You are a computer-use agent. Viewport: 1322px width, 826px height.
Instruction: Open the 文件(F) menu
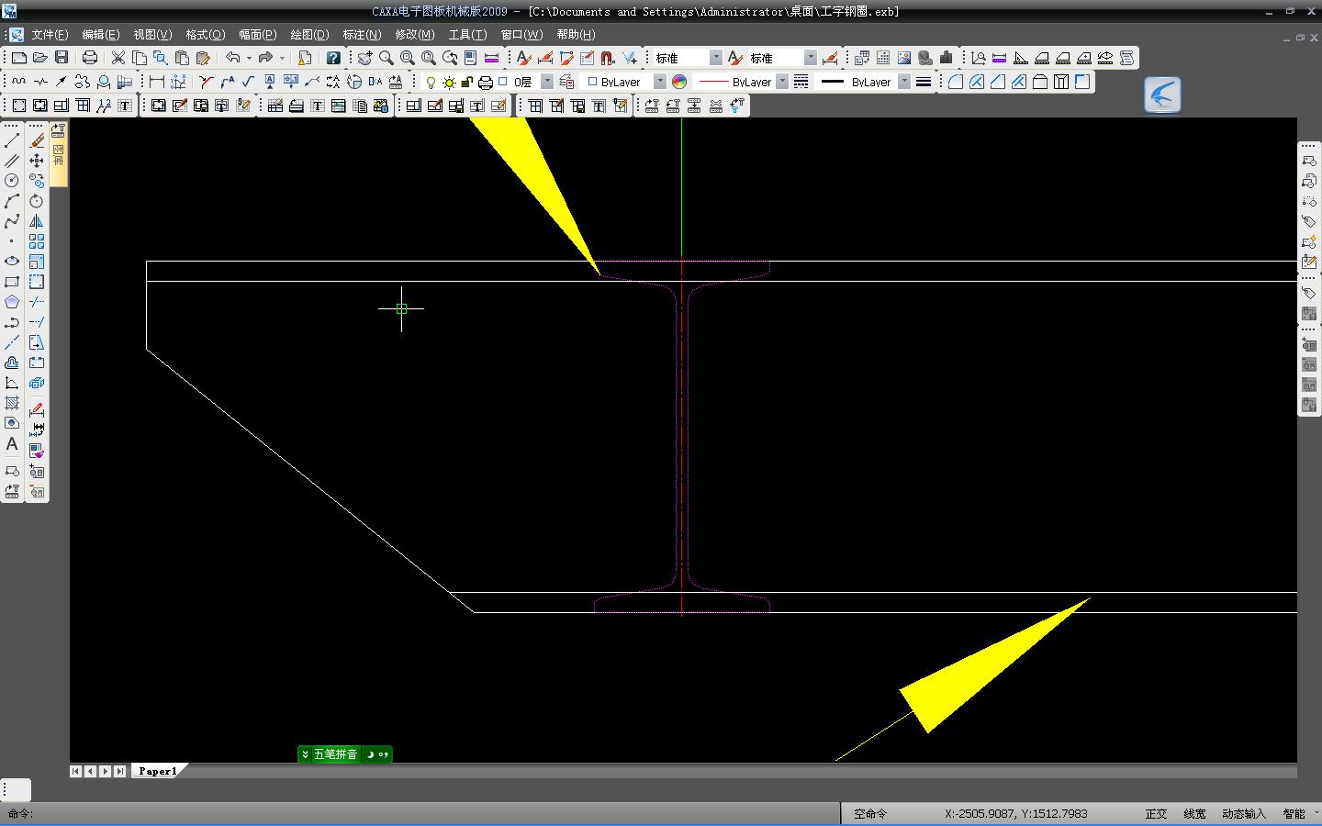50,35
